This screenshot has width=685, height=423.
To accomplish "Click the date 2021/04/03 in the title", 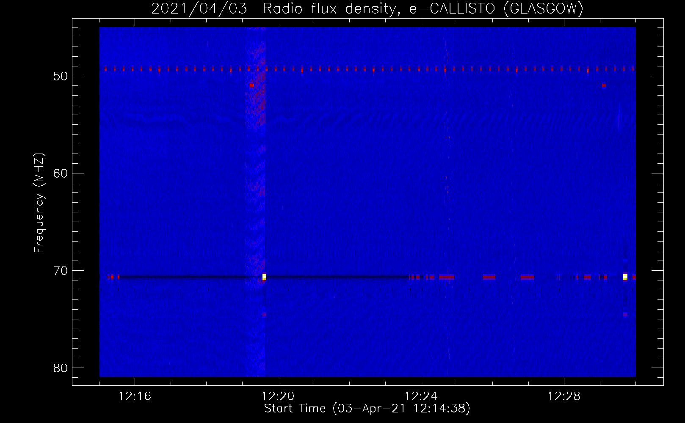I will click(199, 9).
